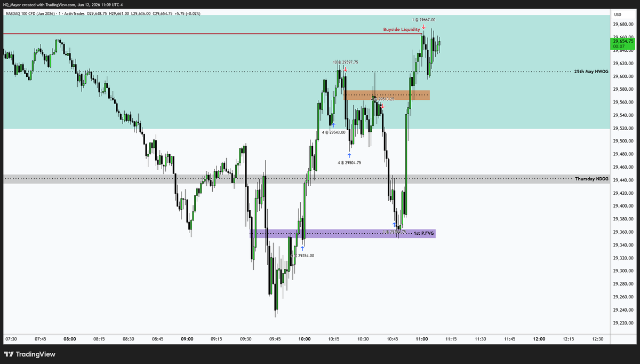Click the 29,240.00 price axis label
The height and width of the screenshot is (364, 640).
(x=623, y=310)
